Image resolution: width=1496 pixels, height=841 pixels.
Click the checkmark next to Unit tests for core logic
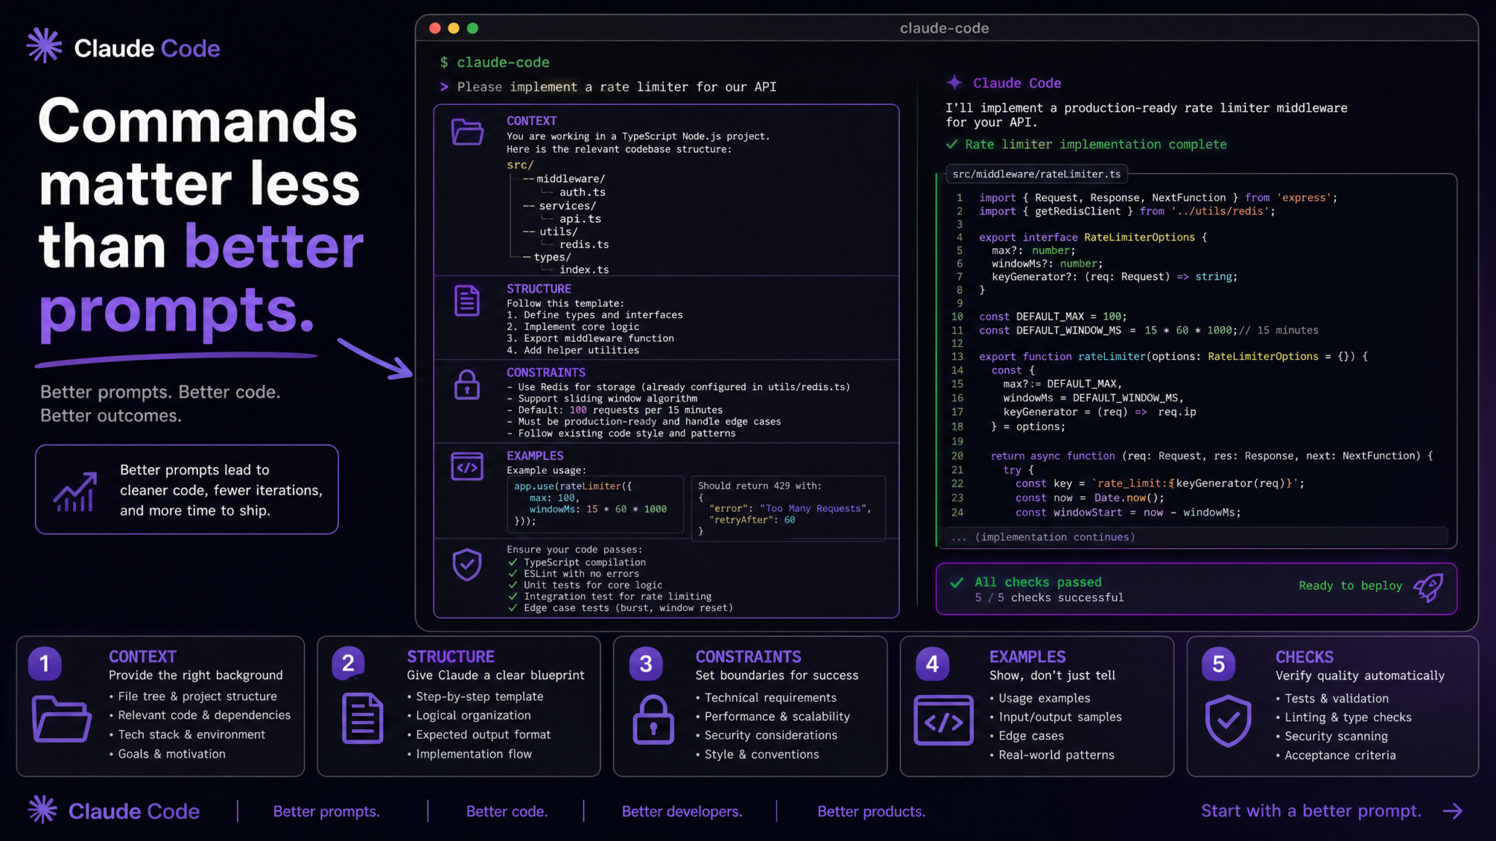click(x=513, y=585)
